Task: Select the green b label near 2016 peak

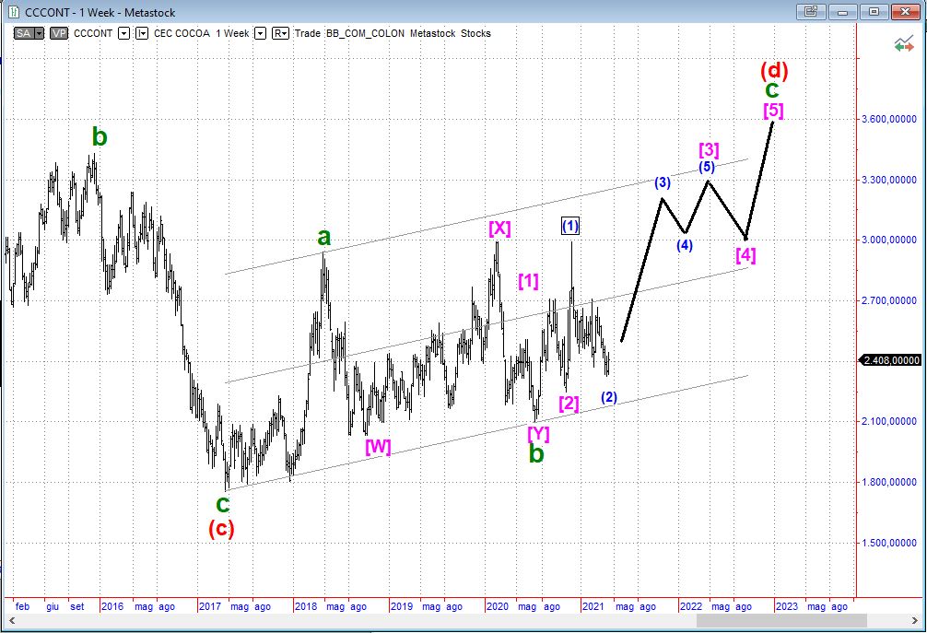Action: pos(100,136)
